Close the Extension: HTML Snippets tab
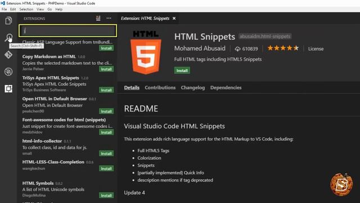The height and width of the screenshot is (203, 360). coord(174,19)
